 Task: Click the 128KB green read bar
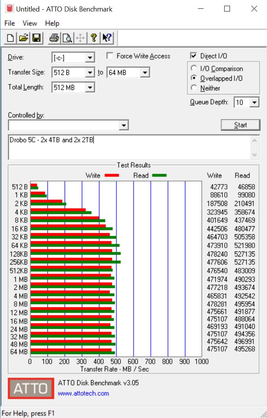[76, 253]
